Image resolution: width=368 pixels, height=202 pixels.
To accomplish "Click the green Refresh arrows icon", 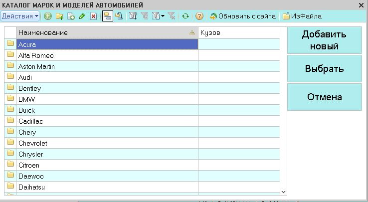I will tap(185, 16).
